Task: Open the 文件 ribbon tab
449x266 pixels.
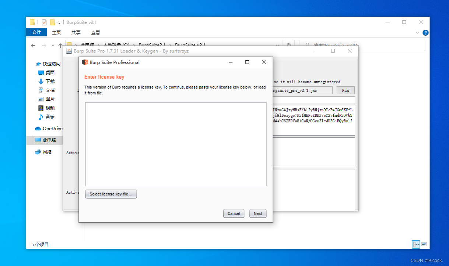Action: [36, 32]
